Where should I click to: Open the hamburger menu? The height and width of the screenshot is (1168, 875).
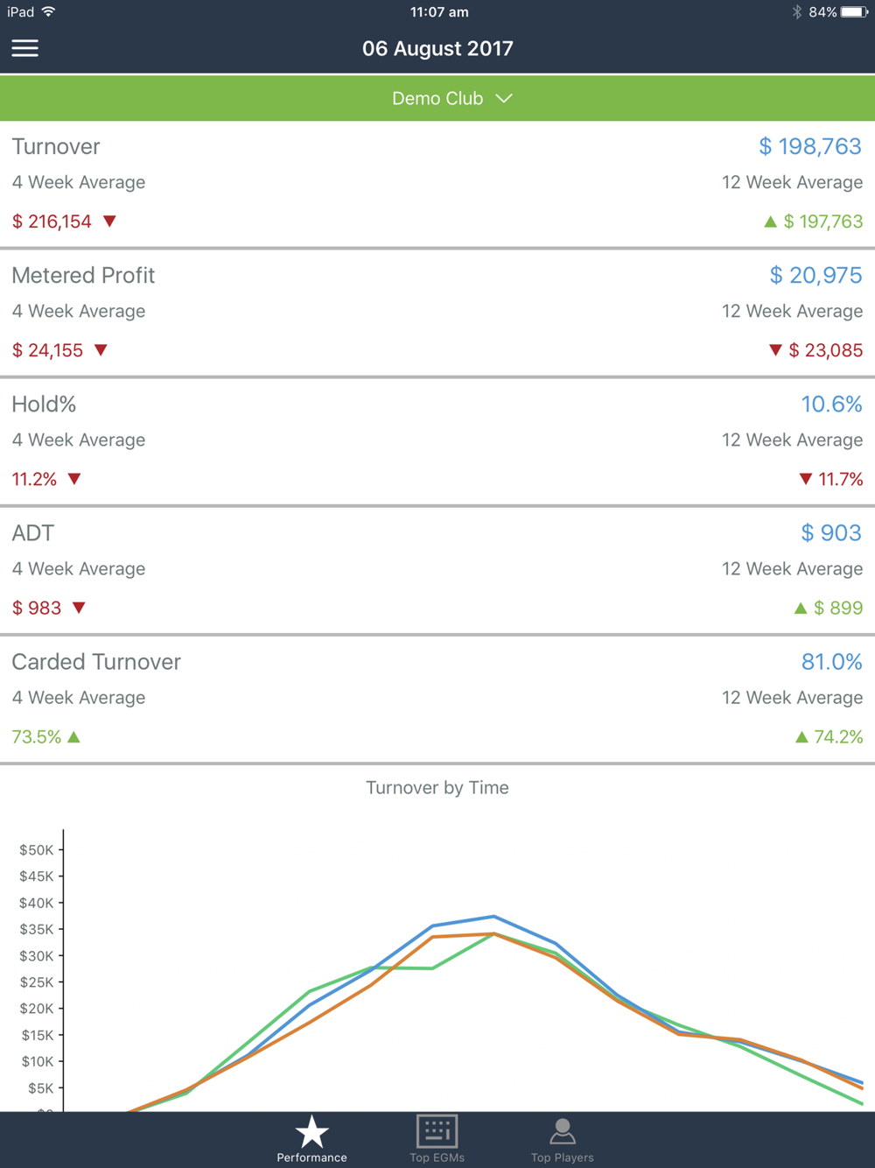pyautogui.click(x=25, y=48)
